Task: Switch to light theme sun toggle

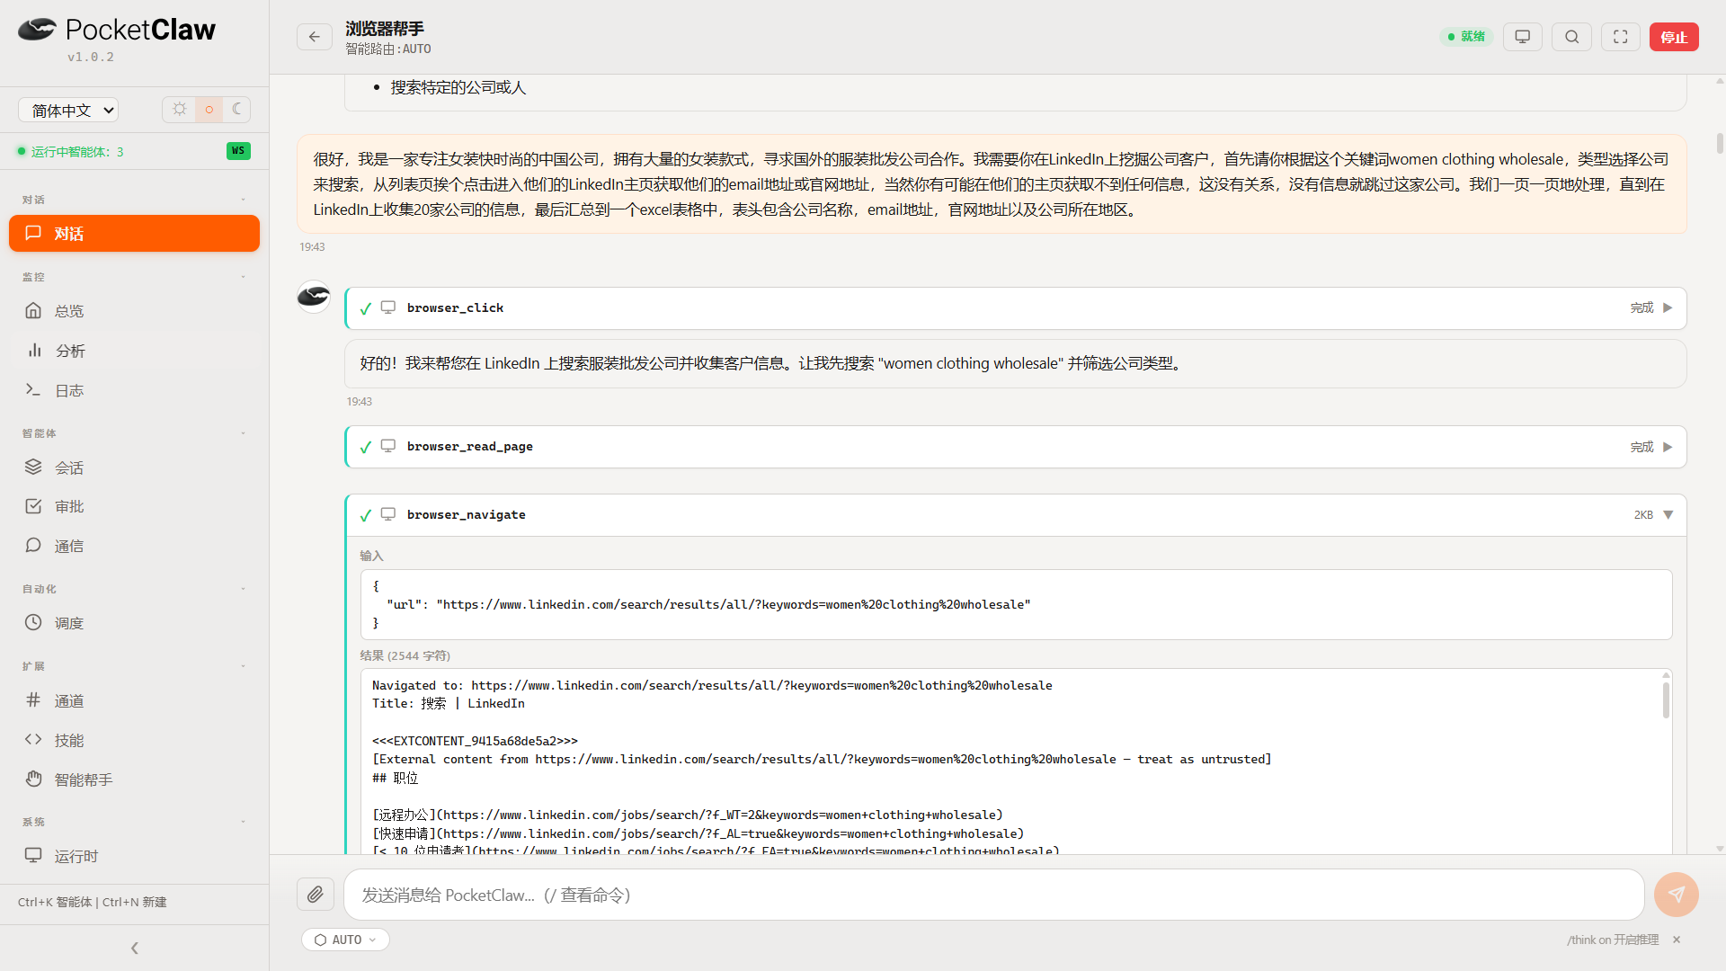Action: point(180,110)
